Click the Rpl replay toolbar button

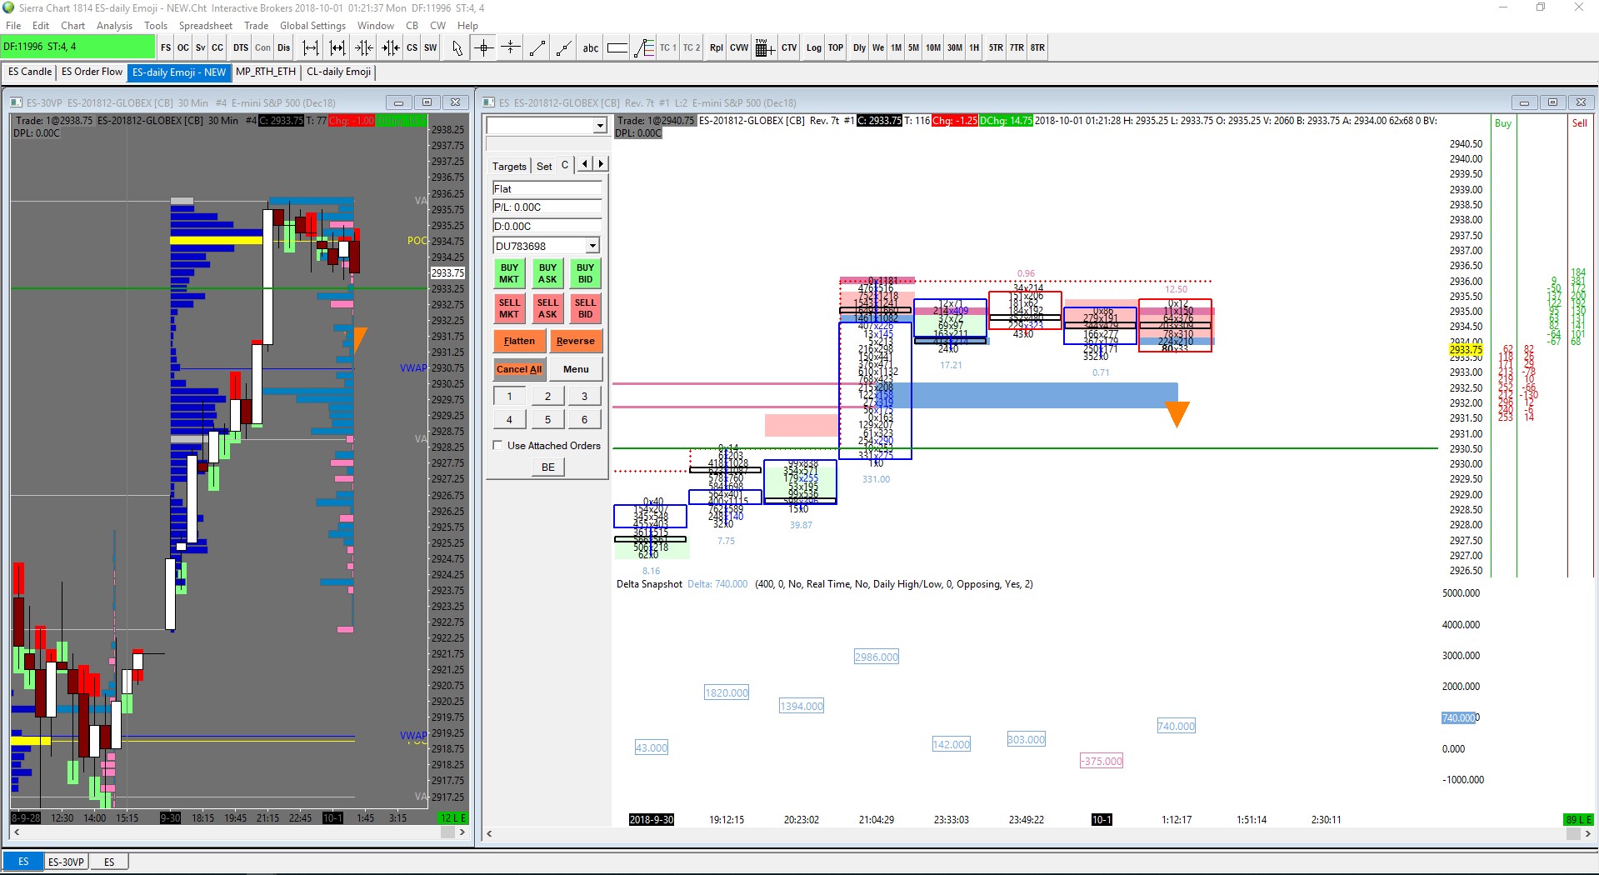tap(717, 47)
